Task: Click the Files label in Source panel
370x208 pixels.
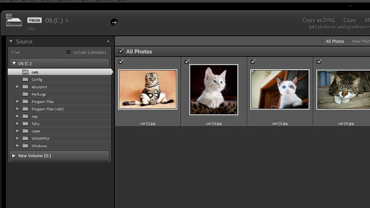Action: [x=16, y=52]
